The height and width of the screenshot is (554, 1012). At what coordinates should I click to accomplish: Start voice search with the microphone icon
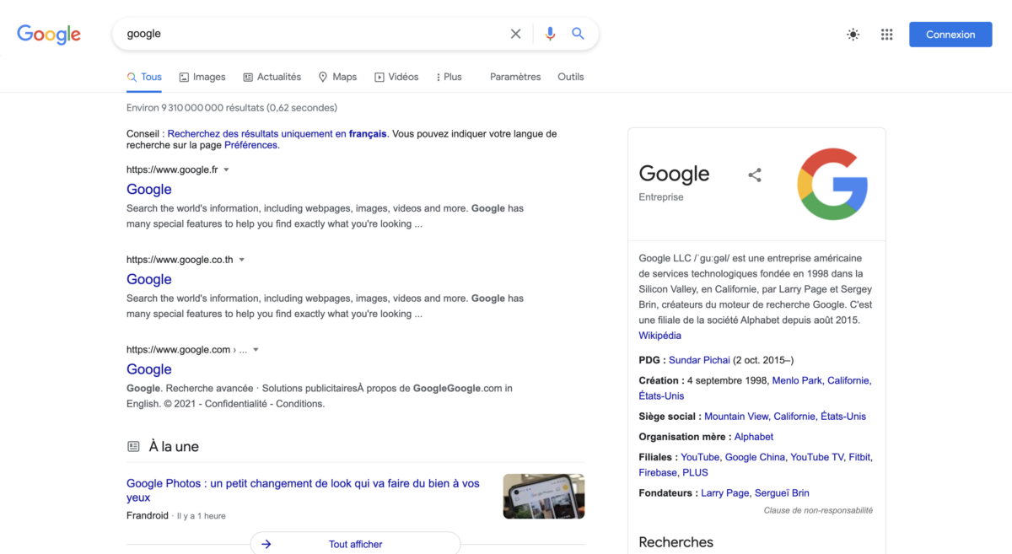(550, 34)
